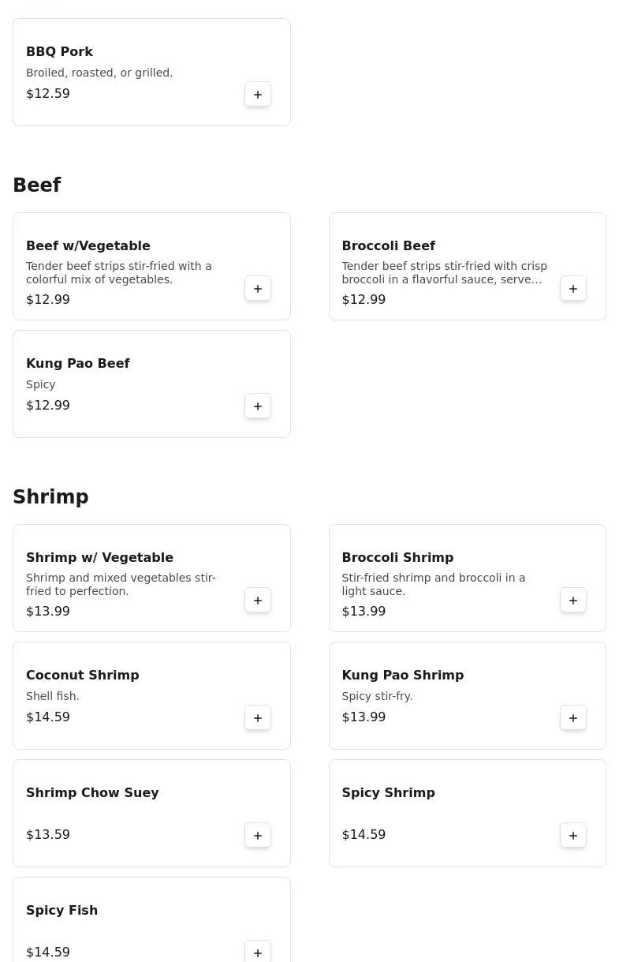Viewport: 619px width, 962px height.
Task: Add Spicy Fish using its plus icon
Action: point(258,953)
